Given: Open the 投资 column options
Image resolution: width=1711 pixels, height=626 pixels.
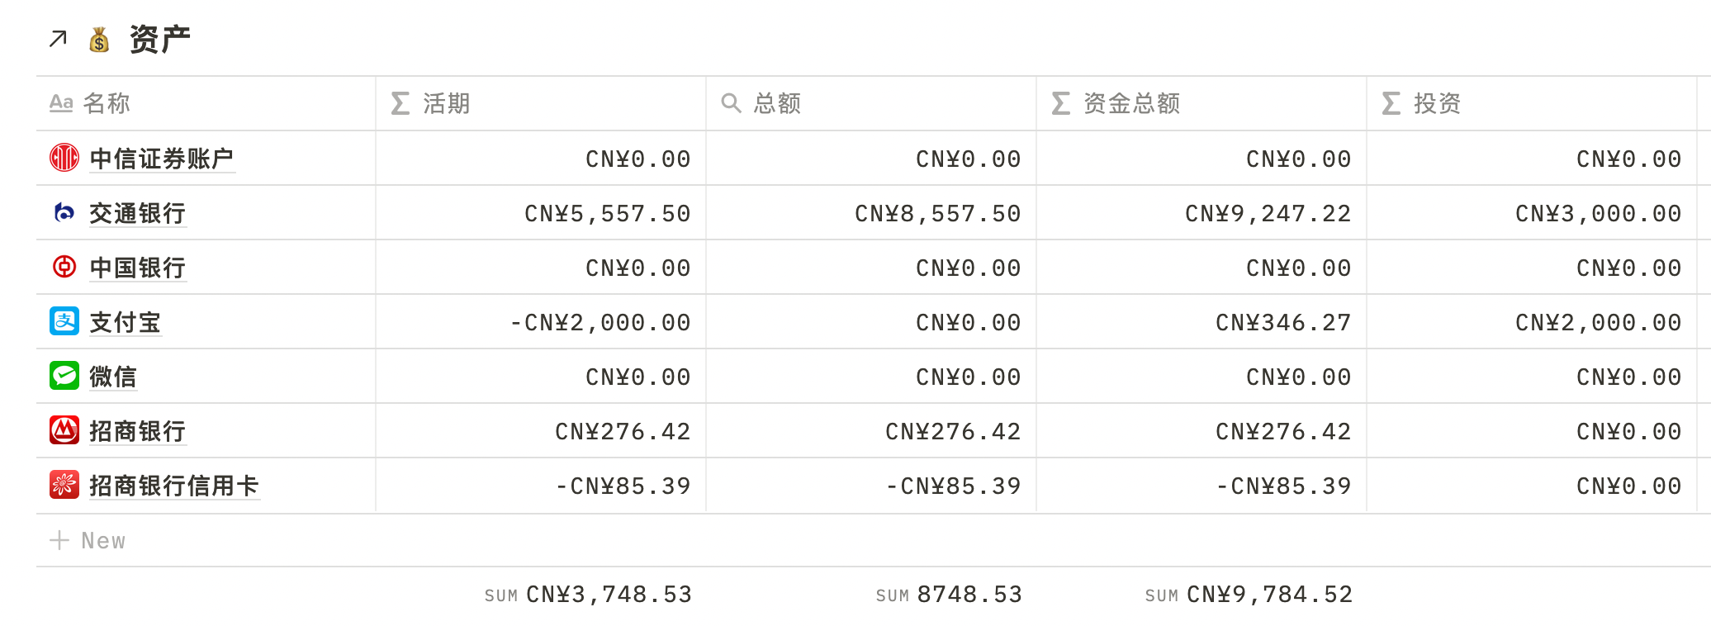Looking at the screenshot, I should (x=1437, y=103).
